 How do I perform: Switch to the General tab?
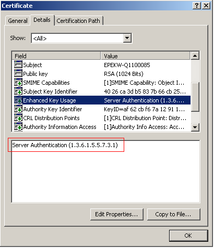tap(18, 21)
